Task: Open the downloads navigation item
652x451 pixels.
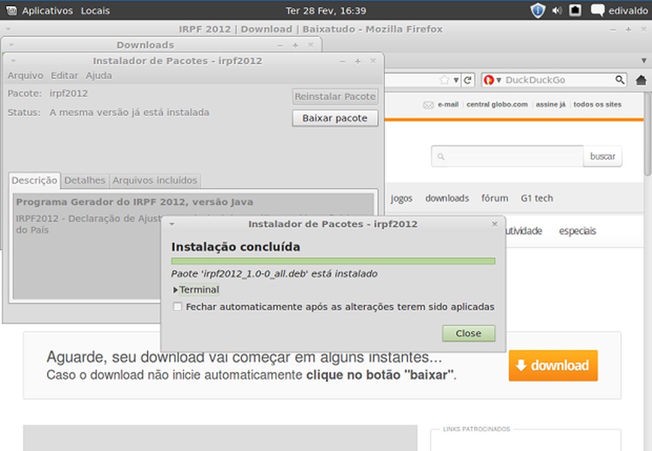Action: (447, 198)
